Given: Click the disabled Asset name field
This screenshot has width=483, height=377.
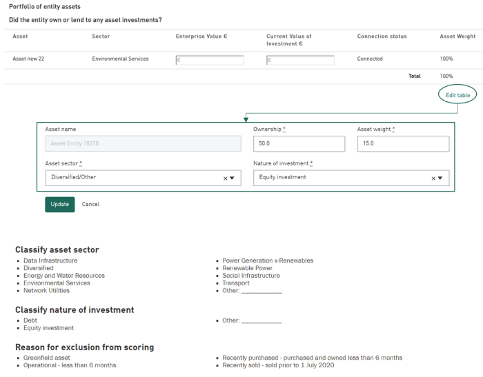Looking at the screenshot, I should point(143,143).
